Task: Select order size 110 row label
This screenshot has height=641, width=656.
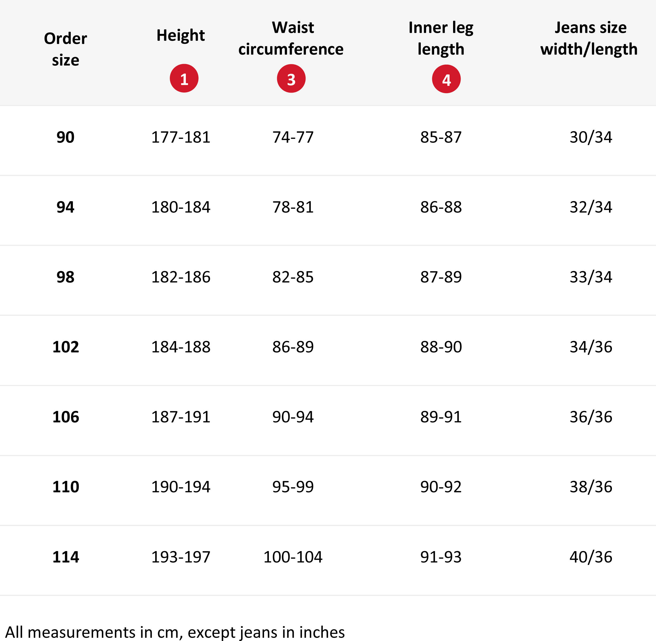Action: click(x=66, y=486)
